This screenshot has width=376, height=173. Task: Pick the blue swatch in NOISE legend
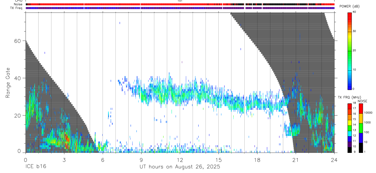(x=361, y=138)
